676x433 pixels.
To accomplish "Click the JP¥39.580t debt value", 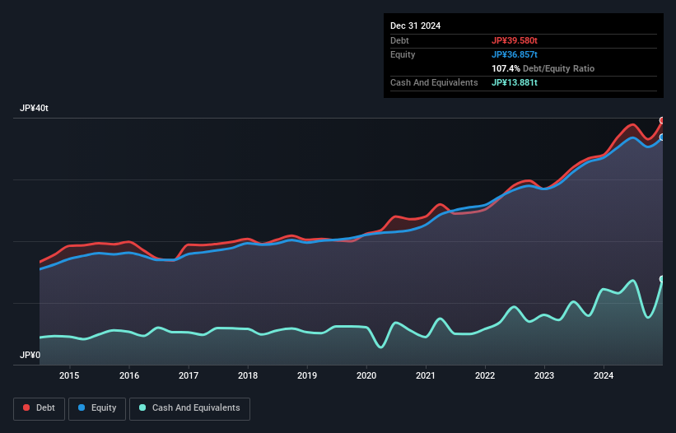I will click(515, 40).
